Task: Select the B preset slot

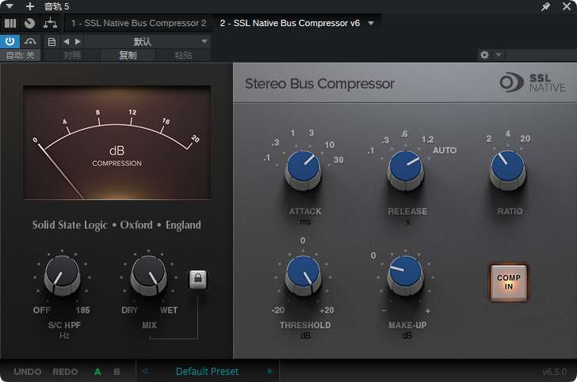Action: pos(117,372)
